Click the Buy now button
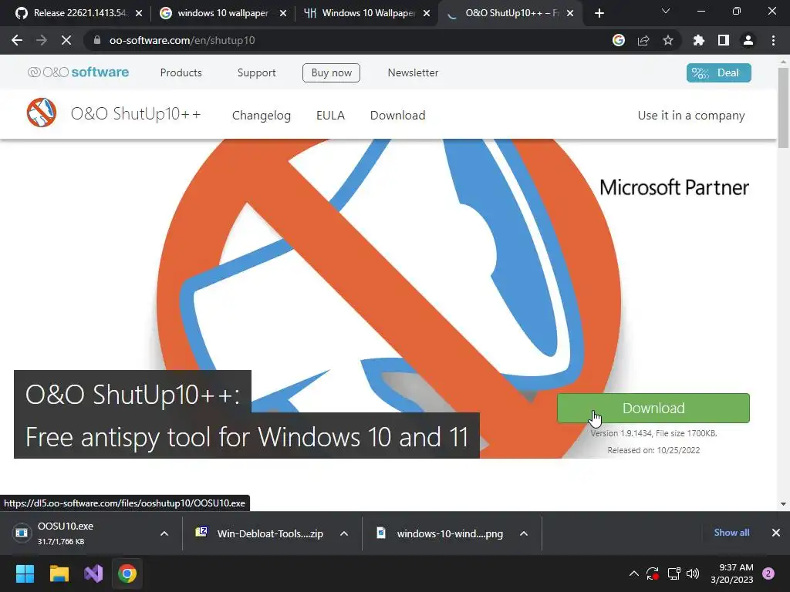This screenshot has width=790, height=592. pos(331,72)
